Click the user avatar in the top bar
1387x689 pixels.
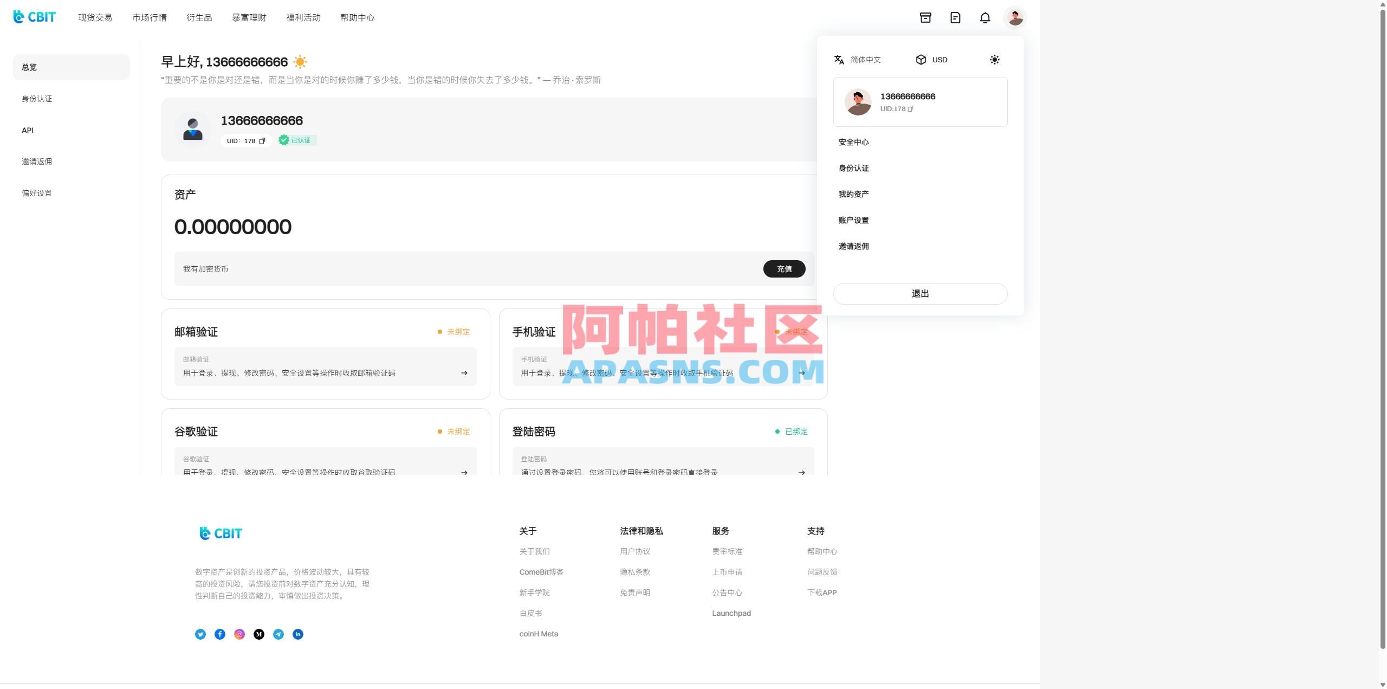1016,17
